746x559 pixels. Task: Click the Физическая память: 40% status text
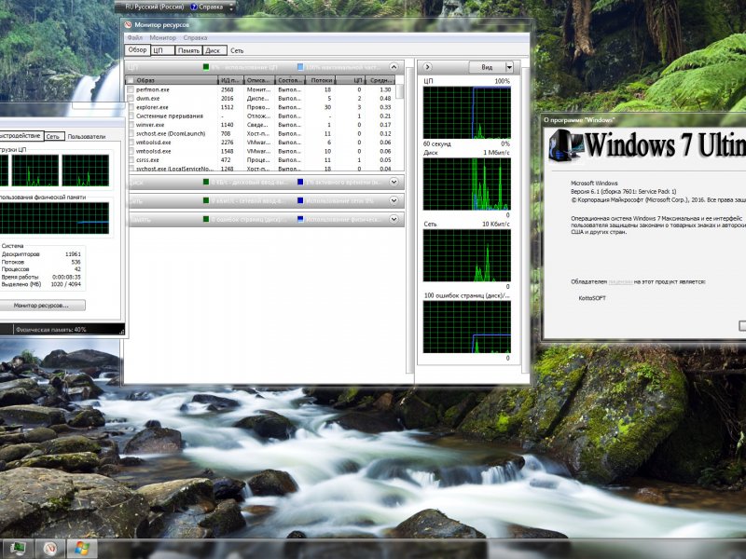(51, 330)
